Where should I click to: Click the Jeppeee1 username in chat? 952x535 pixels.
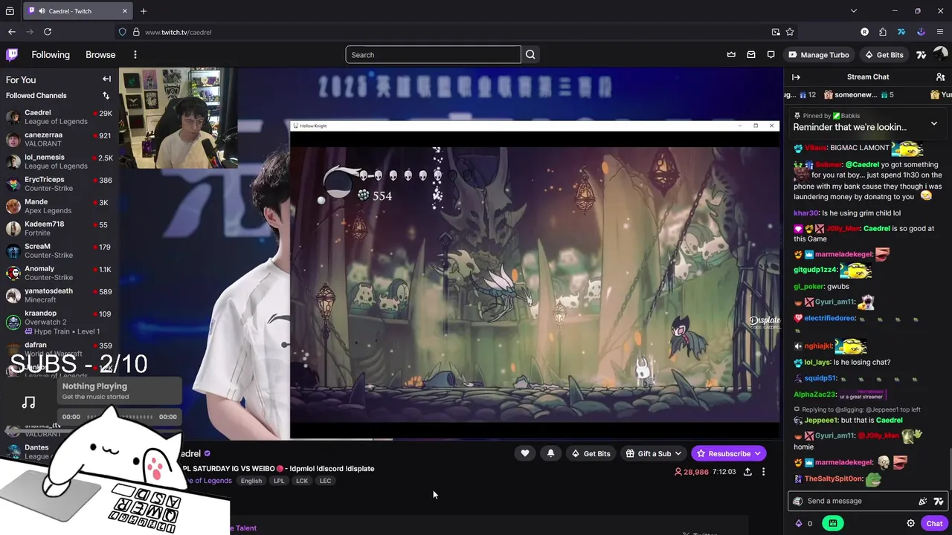pyautogui.click(x=821, y=421)
